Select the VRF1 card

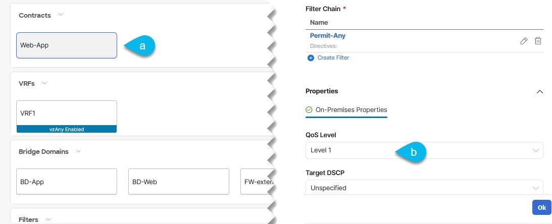click(67, 117)
